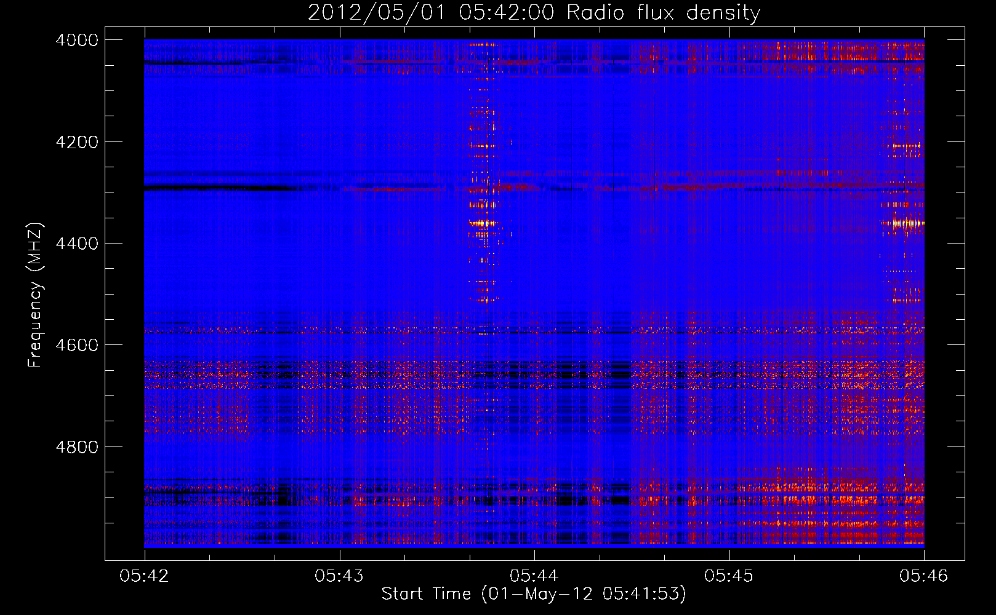Click the 4600 frequency tick label
Screen dimensions: 996x615
point(77,345)
